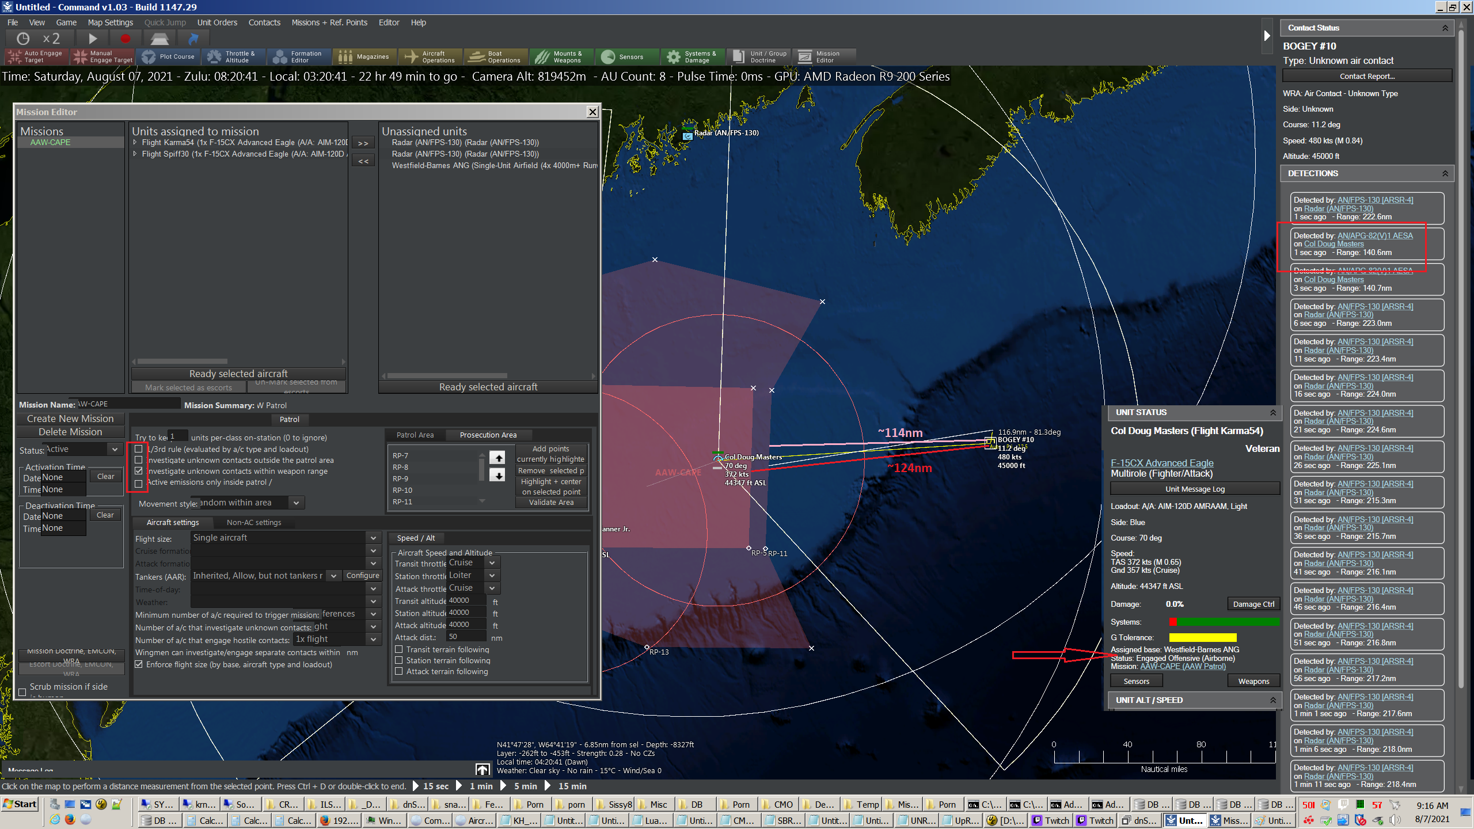Open the Unit Orders menu
Viewport: 1474px width, 829px height.
[x=216, y=22]
